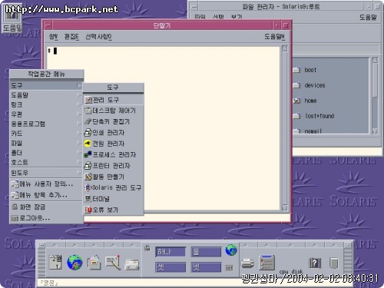Open the 도움말 menu in the terminal window
Image resolution: width=384 pixels, height=288 pixels.
[274, 37]
